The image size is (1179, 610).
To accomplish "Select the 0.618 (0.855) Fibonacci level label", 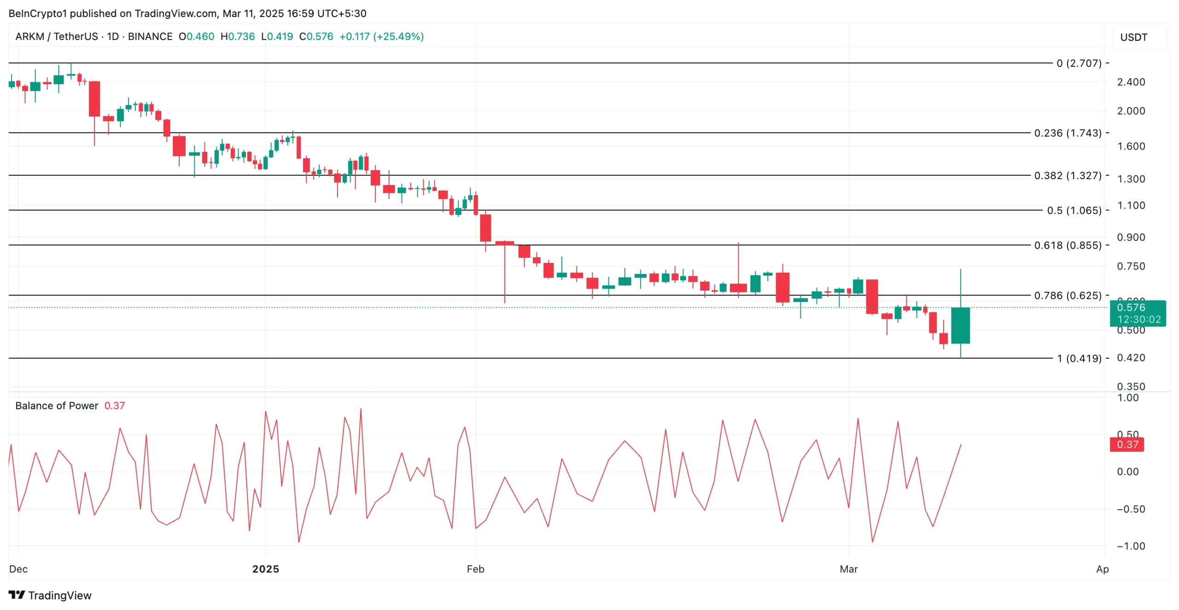I will point(1068,245).
